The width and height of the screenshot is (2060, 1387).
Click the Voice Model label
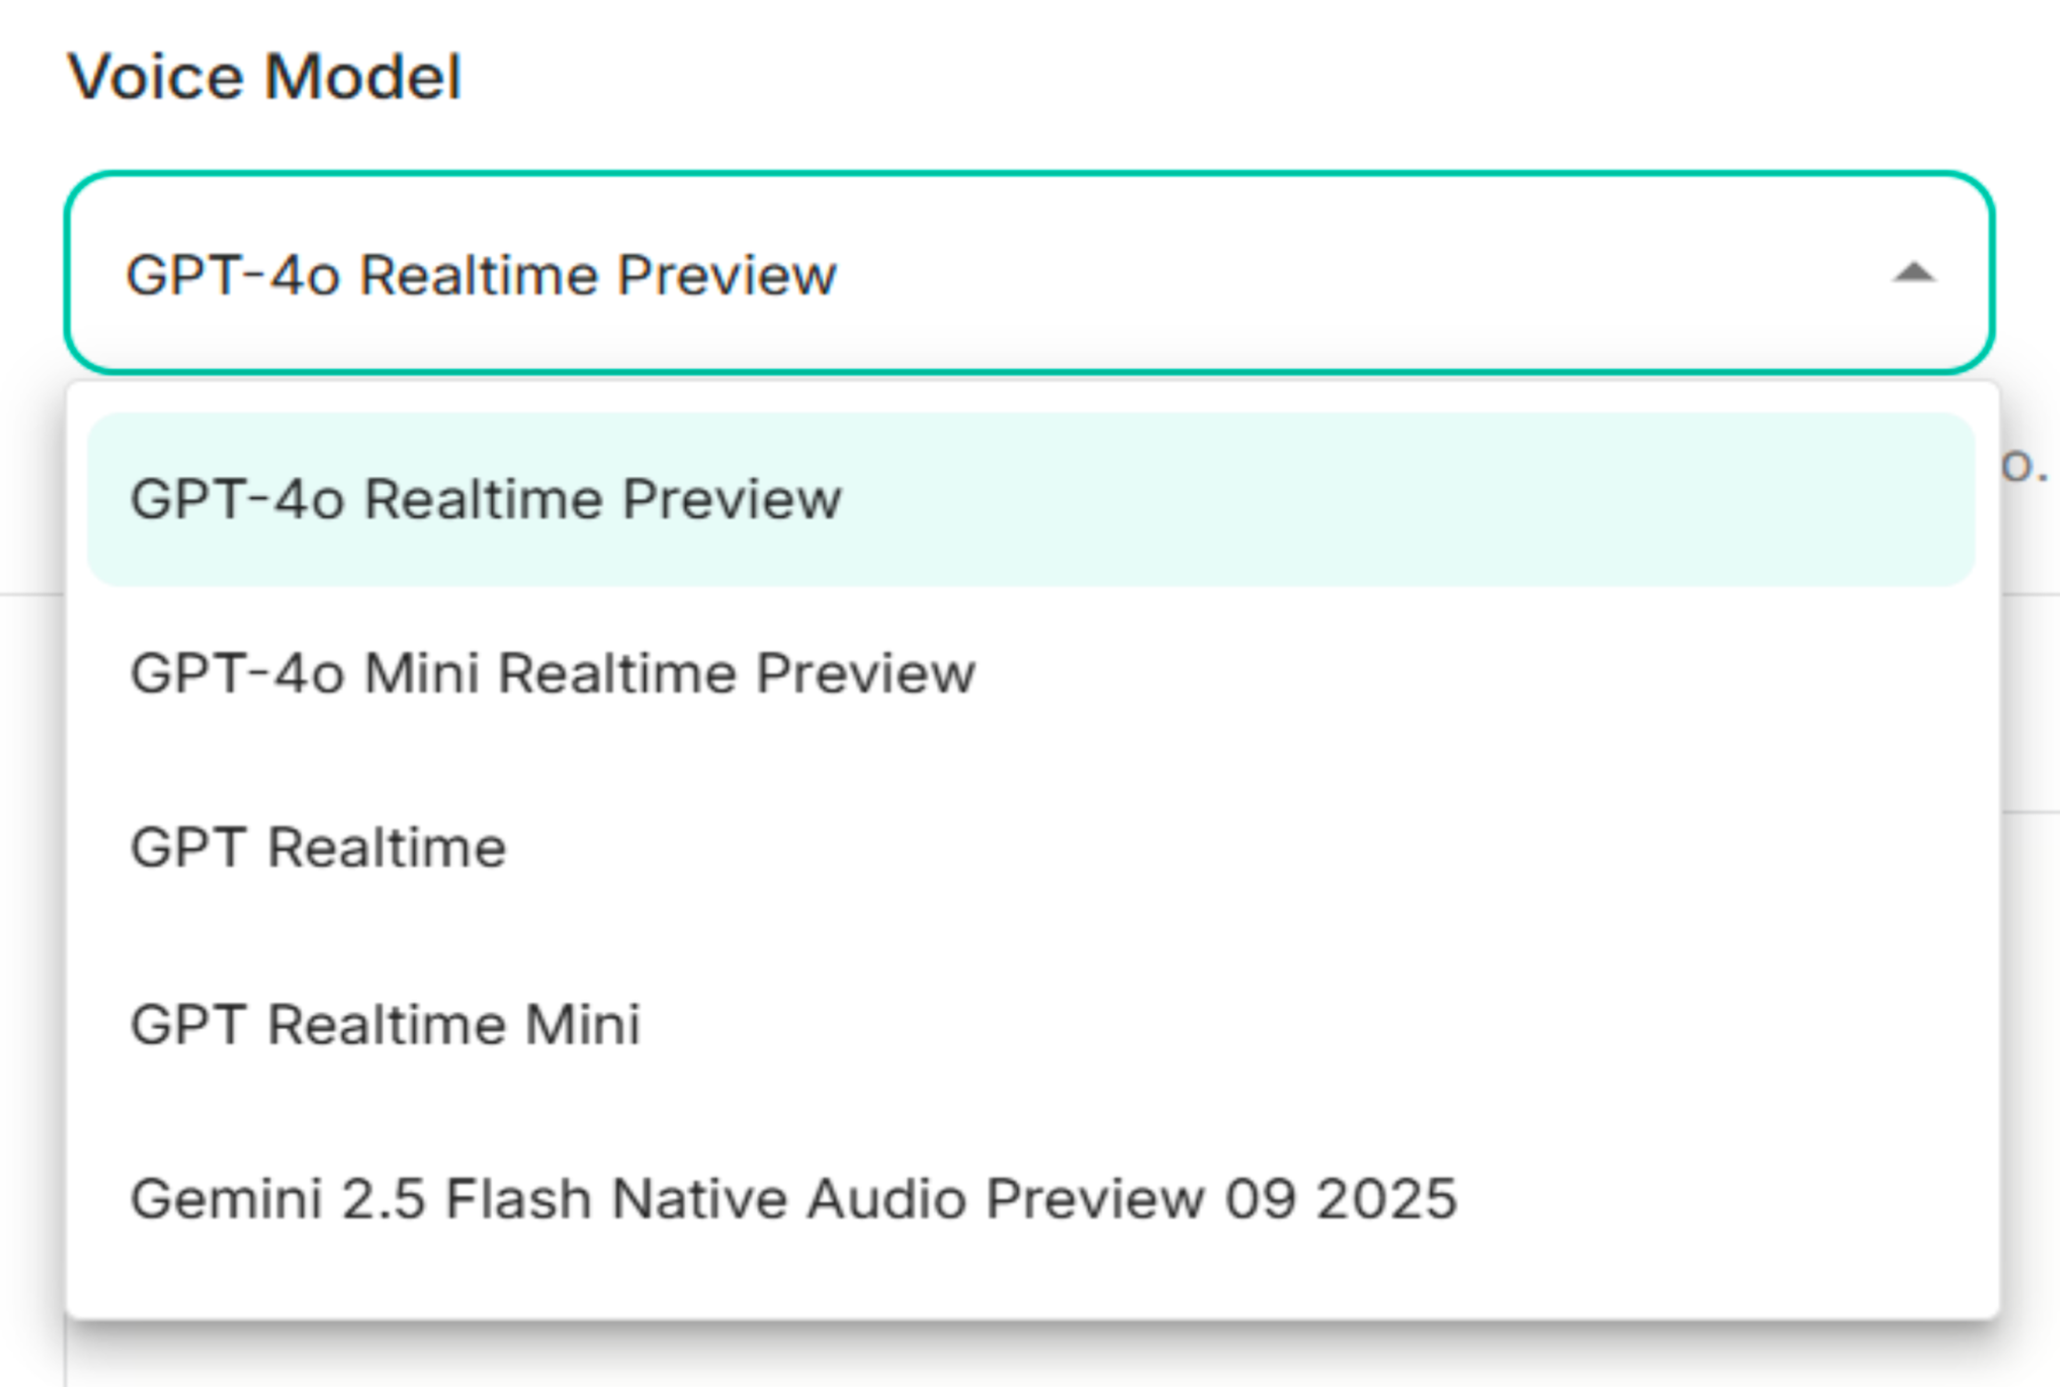coord(265,75)
